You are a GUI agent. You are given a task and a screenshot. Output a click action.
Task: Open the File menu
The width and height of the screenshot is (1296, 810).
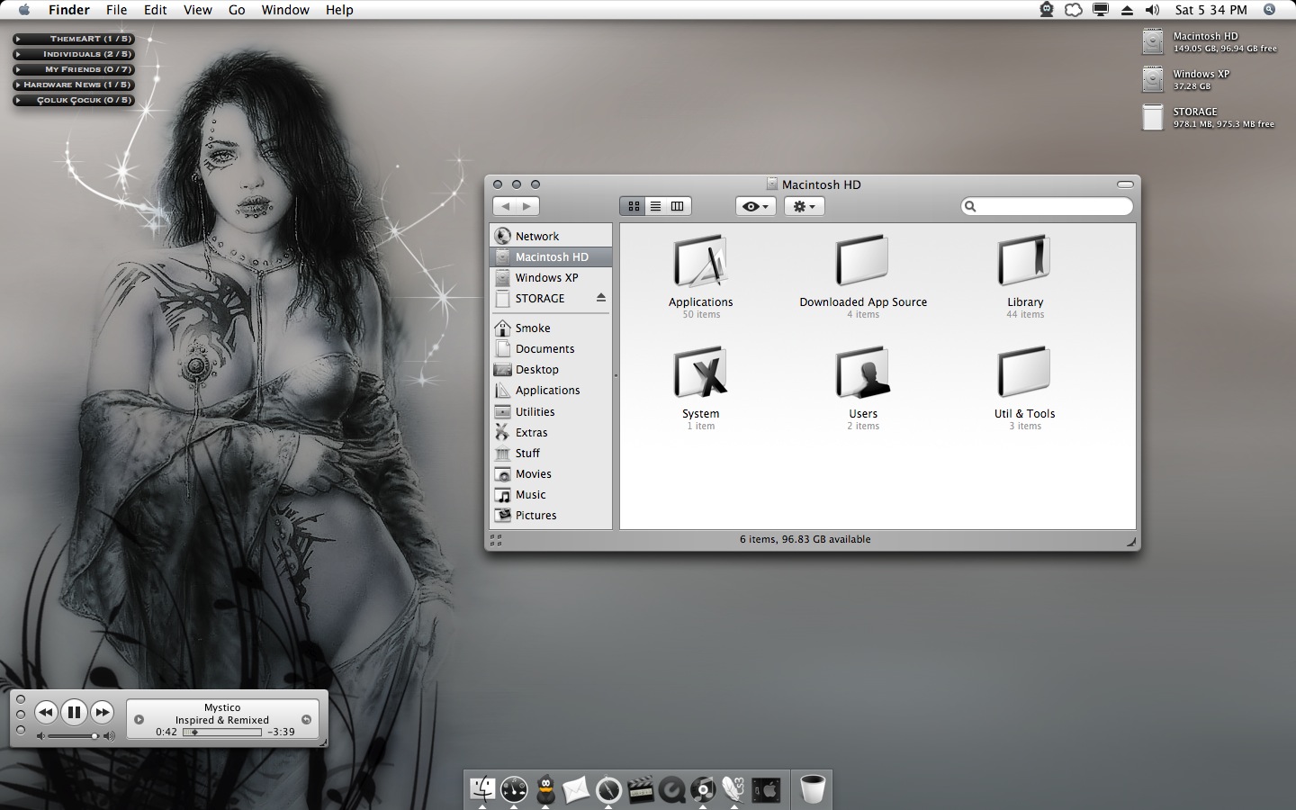pyautogui.click(x=116, y=10)
